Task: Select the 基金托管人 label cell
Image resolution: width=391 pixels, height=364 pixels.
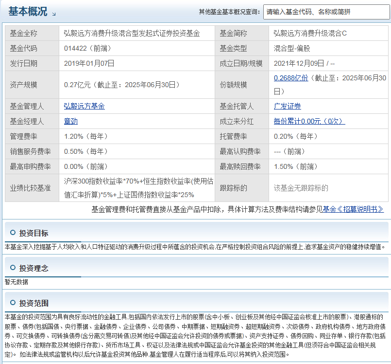Action: click(x=242, y=106)
